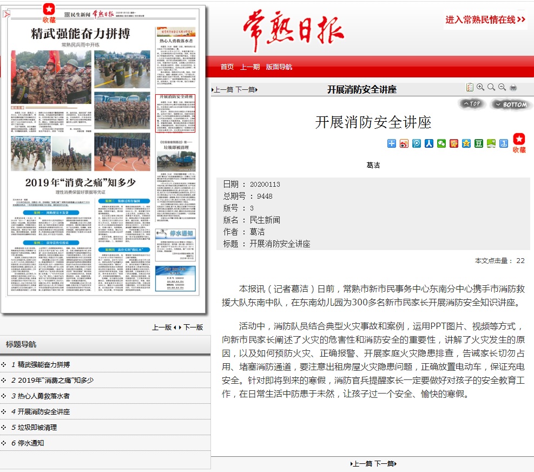This screenshot has width=534, height=472.
Task: Click the date value 20200113
Action: (x=265, y=185)
